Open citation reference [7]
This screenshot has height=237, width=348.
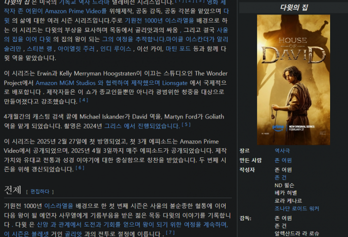170,233
